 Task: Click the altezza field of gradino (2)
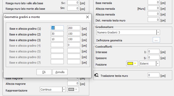pos(74,34)
